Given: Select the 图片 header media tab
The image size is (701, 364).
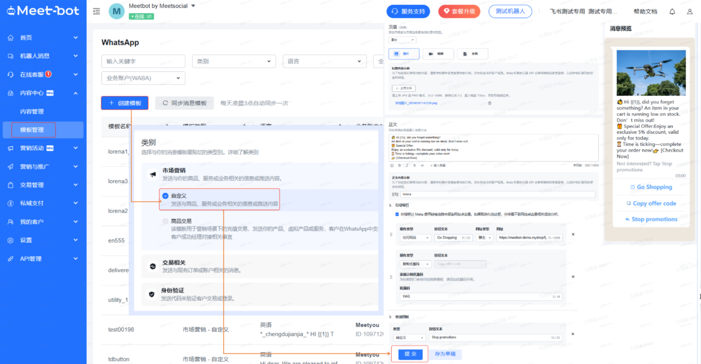Looking at the screenshot, I should (404, 54).
